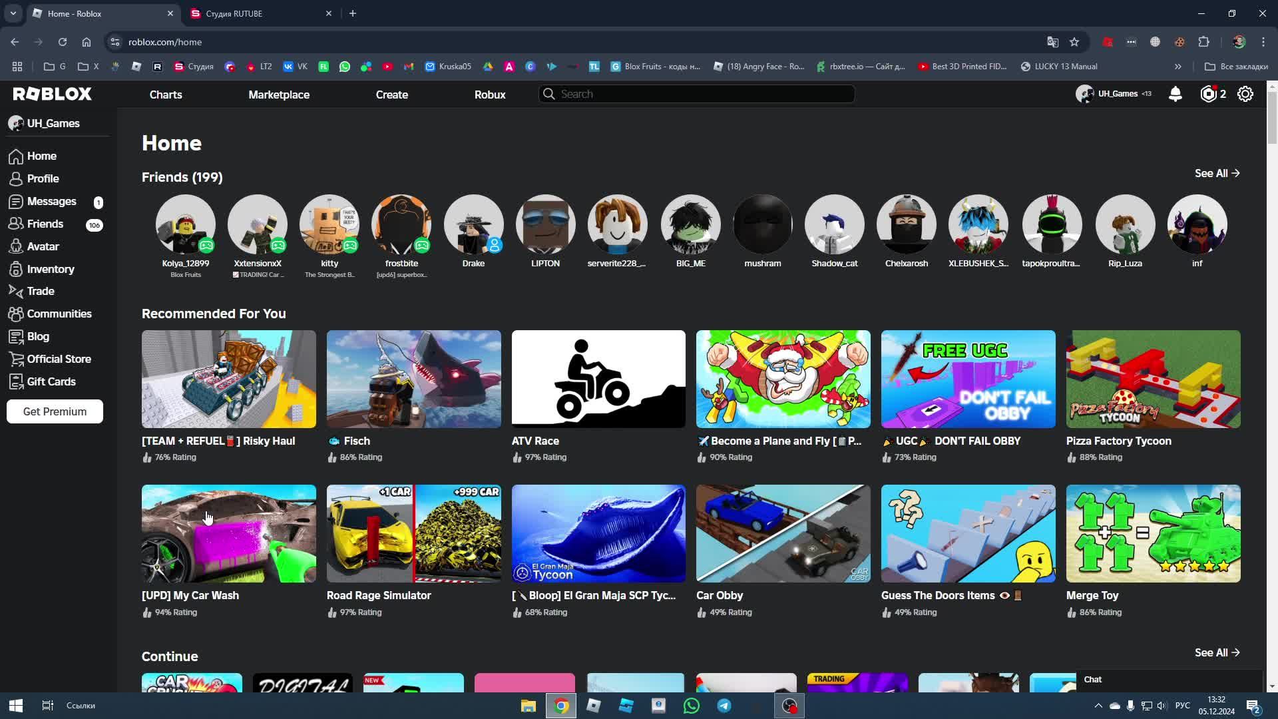Open Chrome three-dot menu
1278x719 pixels.
1263,42
